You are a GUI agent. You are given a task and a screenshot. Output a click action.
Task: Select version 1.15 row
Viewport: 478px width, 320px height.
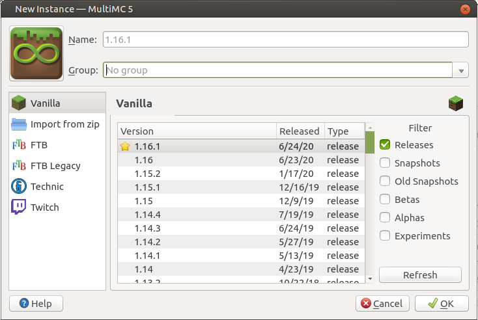(x=241, y=201)
